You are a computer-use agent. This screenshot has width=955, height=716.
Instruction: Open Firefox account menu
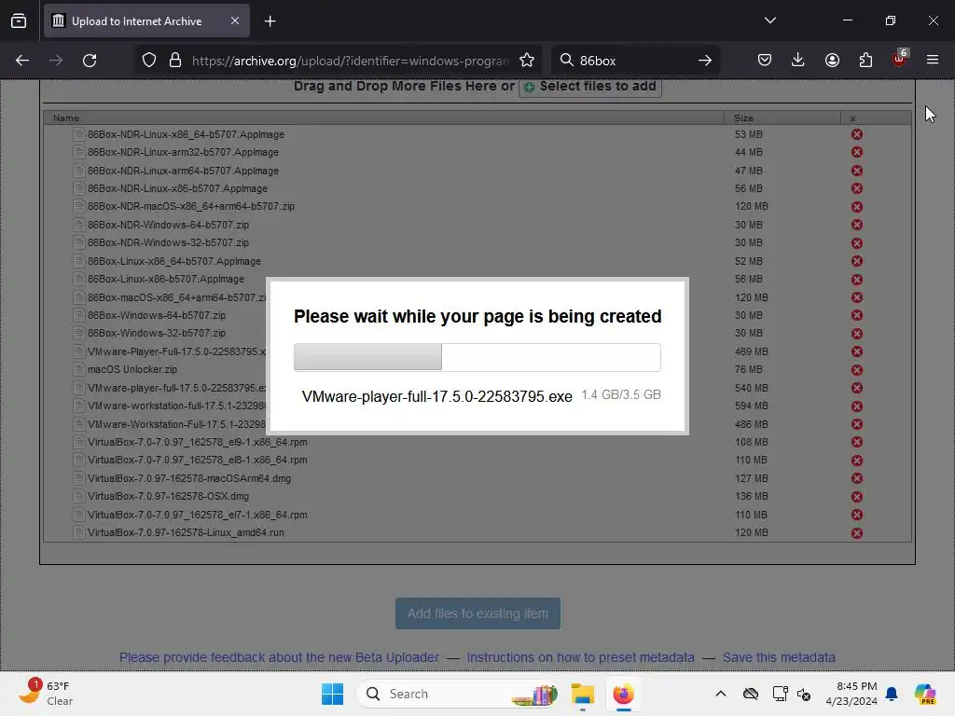tap(832, 60)
